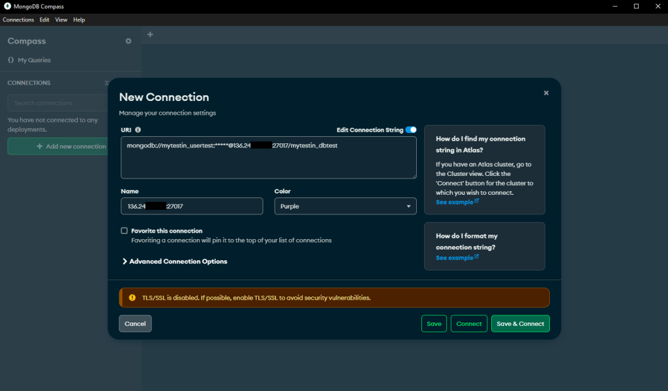This screenshot has width=668, height=391.
Task: Click the connection Name input field
Action: click(x=192, y=207)
